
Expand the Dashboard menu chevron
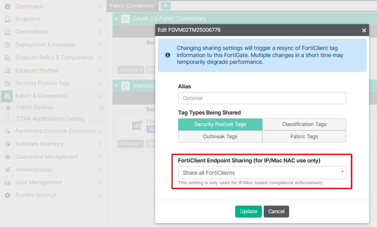point(100,6)
